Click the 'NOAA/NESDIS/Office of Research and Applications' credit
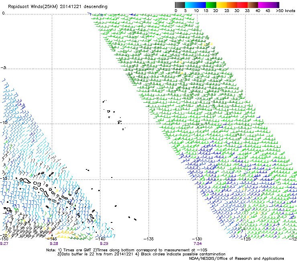The image size is (297, 261). (236, 259)
